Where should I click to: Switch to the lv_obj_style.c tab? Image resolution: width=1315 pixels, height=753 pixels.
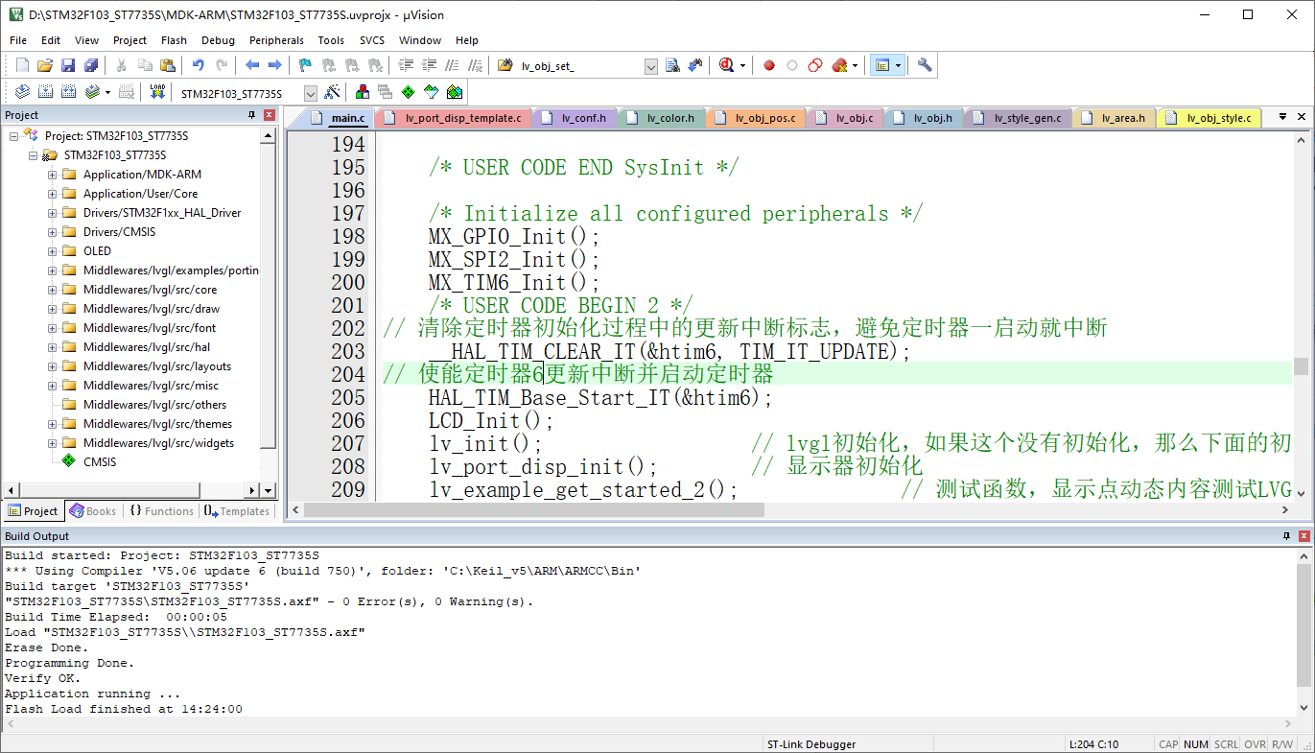coord(1209,118)
